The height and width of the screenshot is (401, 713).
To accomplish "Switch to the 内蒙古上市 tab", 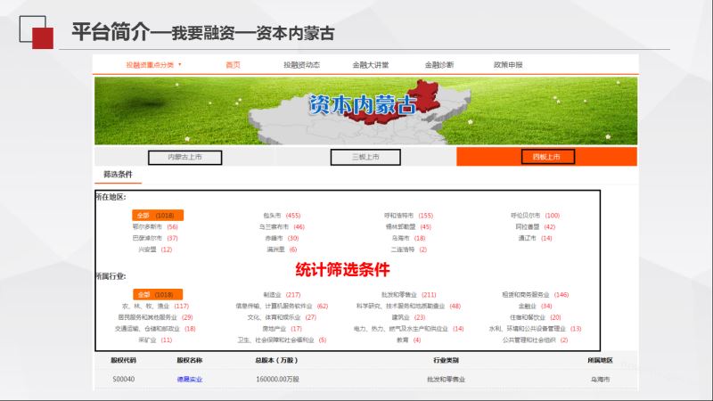I will tap(185, 157).
